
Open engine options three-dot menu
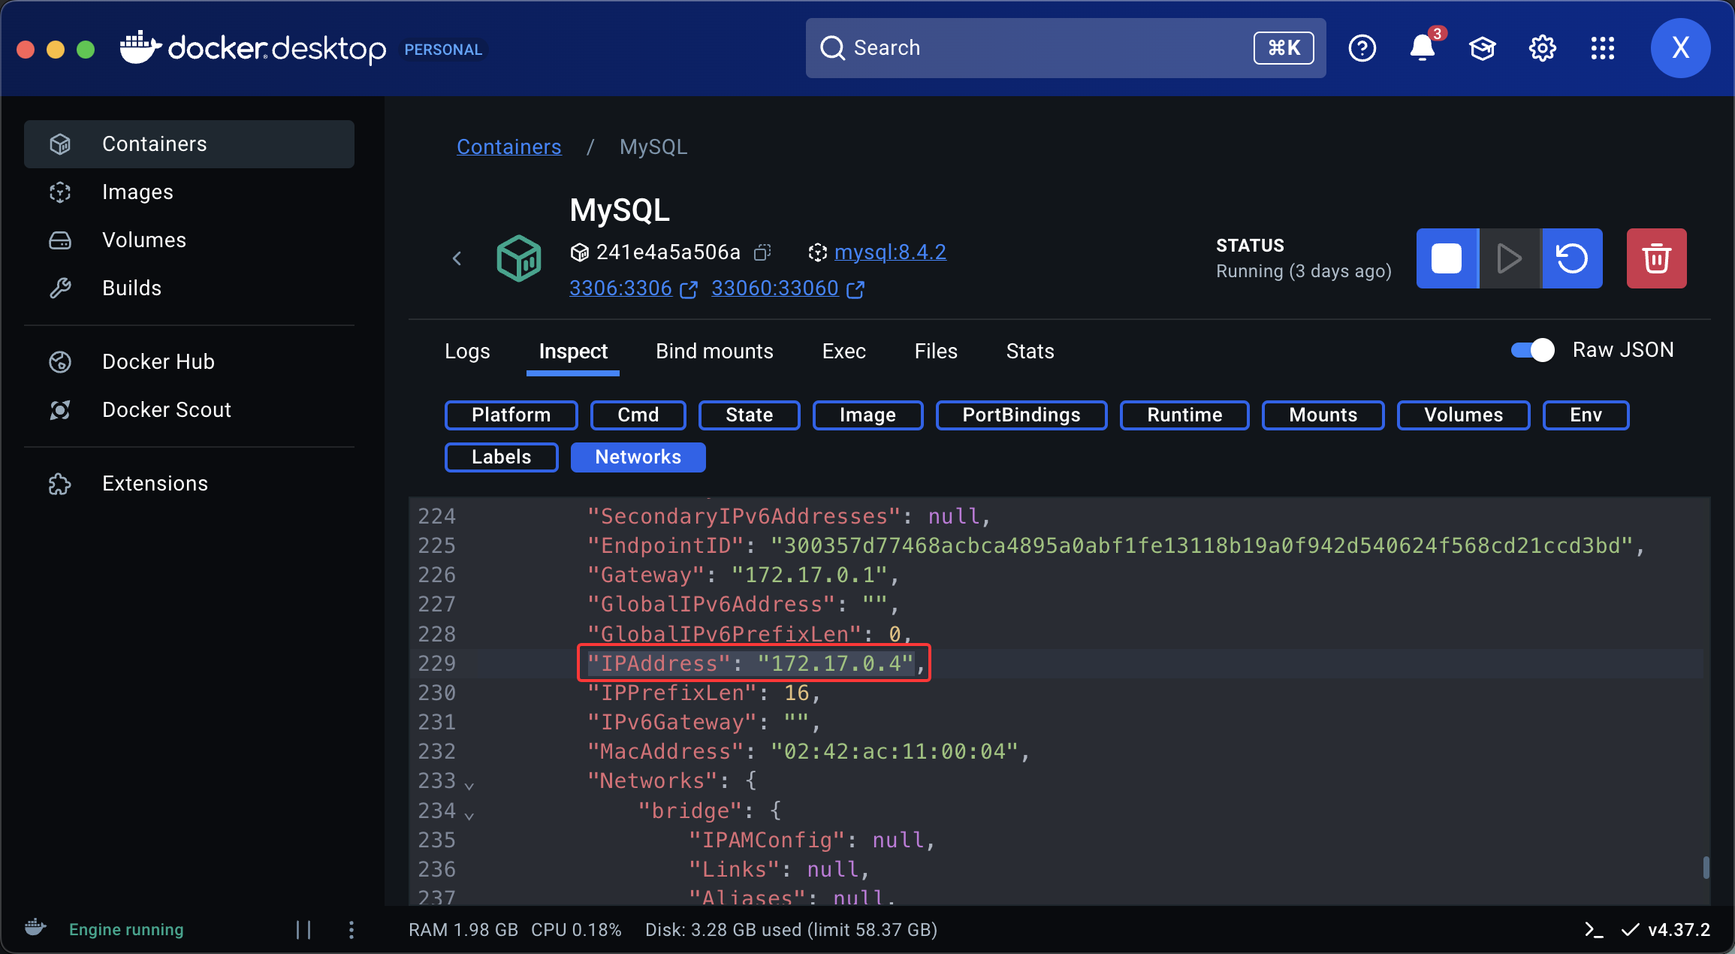(352, 930)
